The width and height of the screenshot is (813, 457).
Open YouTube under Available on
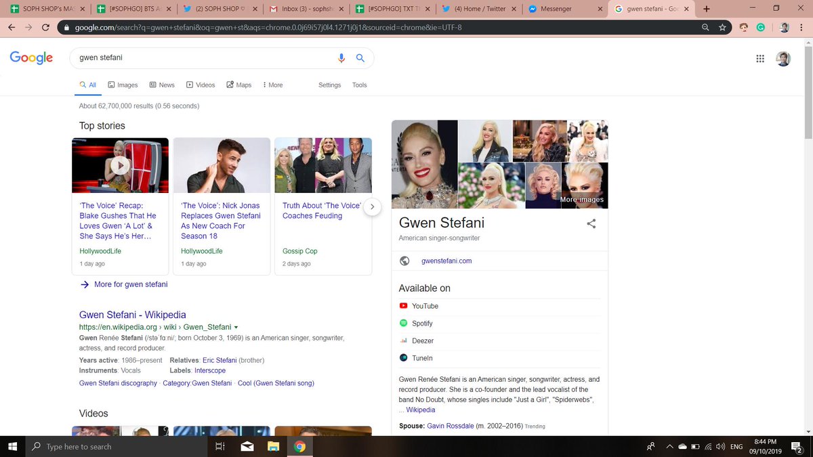(425, 306)
